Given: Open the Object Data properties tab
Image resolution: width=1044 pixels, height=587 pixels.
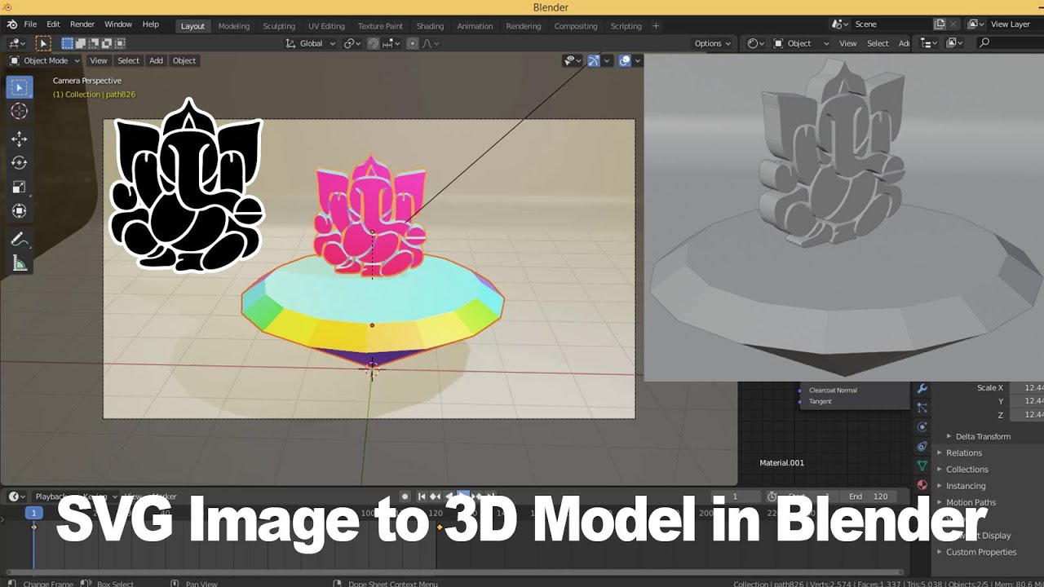Looking at the screenshot, I should click(922, 466).
